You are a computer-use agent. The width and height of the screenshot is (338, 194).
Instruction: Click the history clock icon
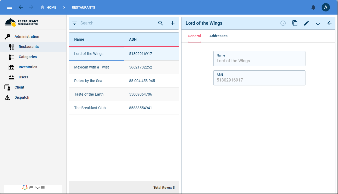(x=283, y=23)
